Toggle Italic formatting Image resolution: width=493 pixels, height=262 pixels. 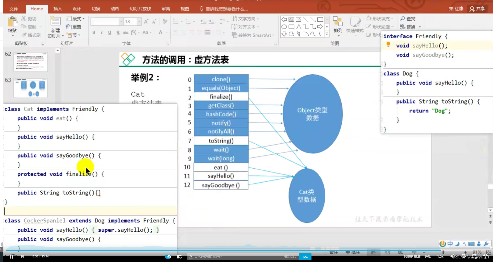pyautogui.click(x=102, y=32)
